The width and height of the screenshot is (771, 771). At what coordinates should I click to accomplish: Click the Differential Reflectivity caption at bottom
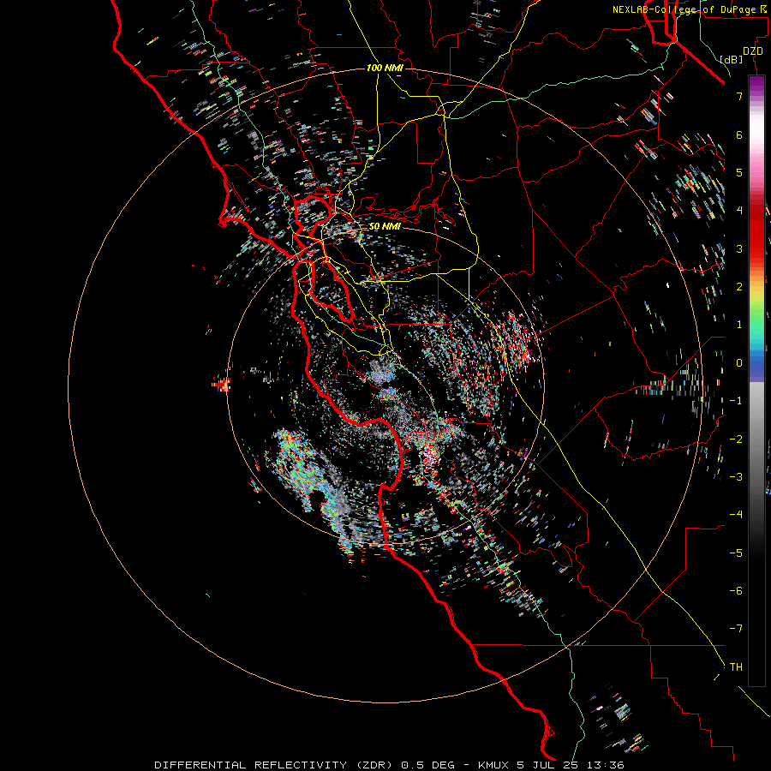point(389,765)
